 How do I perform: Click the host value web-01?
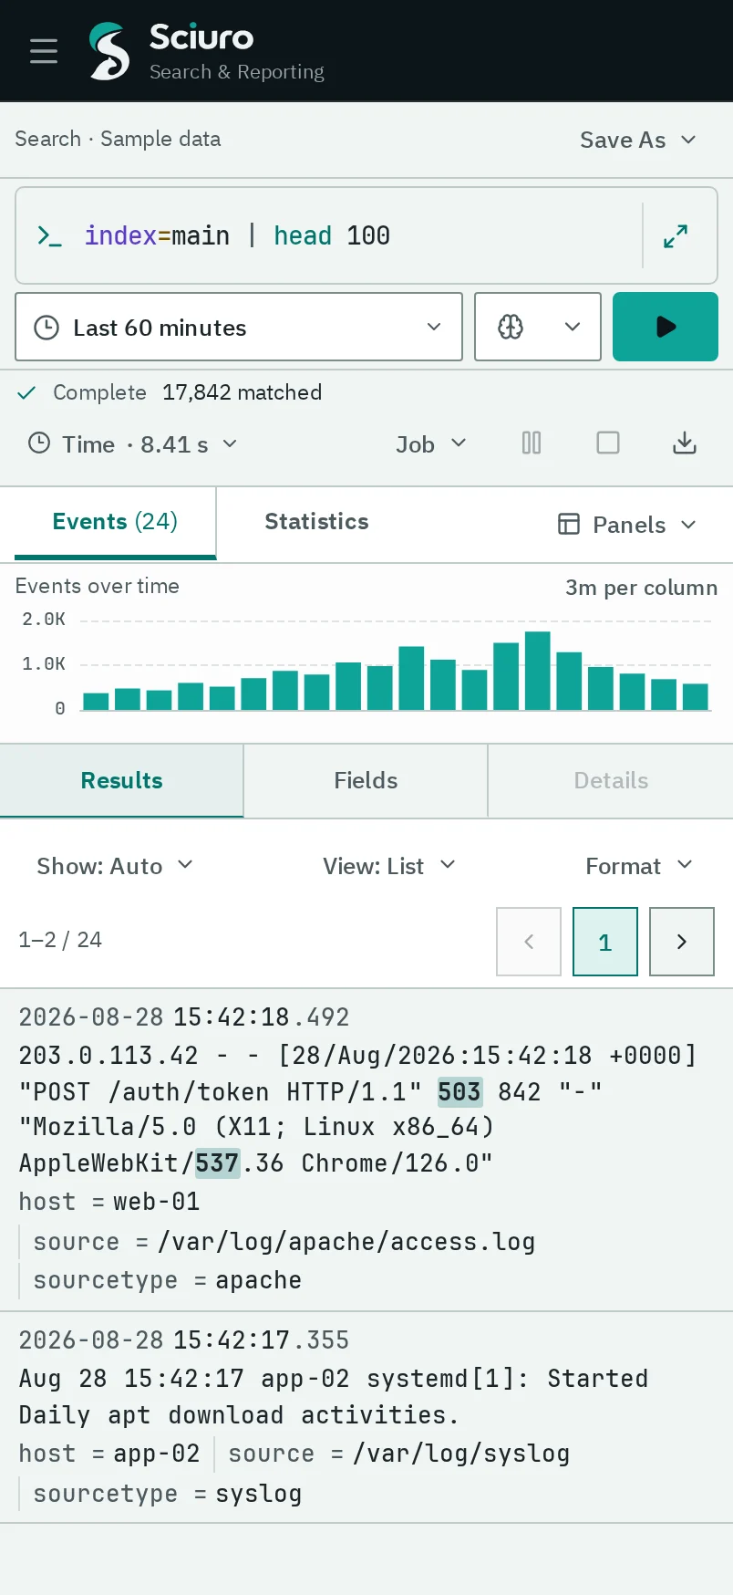pyautogui.click(x=157, y=1202)
